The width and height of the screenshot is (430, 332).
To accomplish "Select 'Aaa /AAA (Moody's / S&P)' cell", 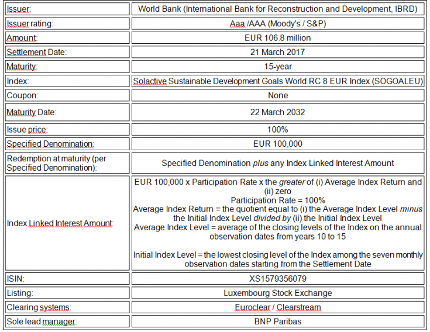I will pyautogui.click(x=277, y=23).
